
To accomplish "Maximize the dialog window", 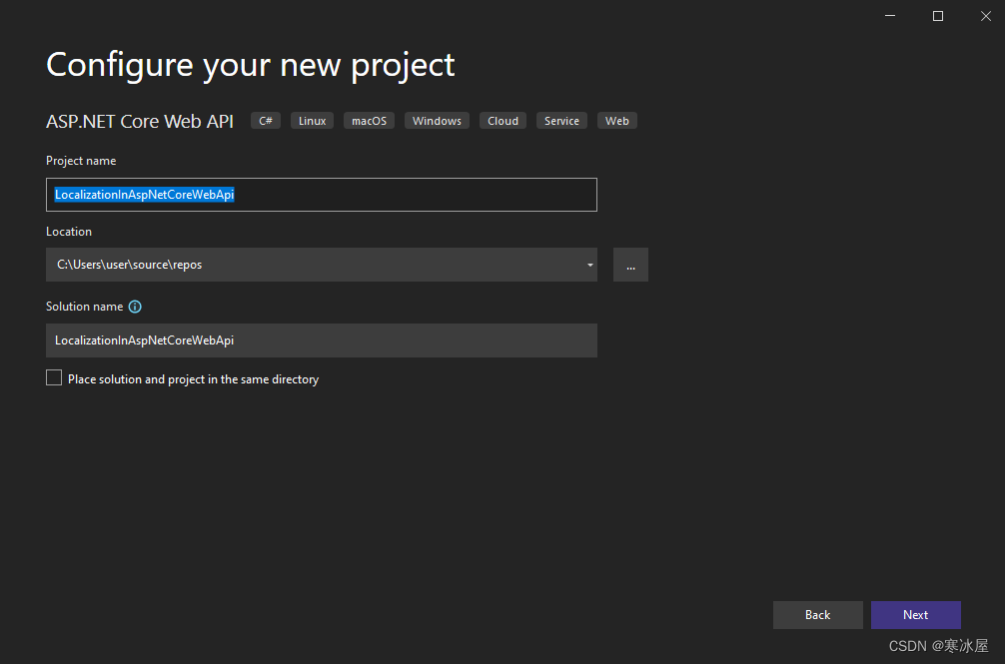I will point(938,15).
